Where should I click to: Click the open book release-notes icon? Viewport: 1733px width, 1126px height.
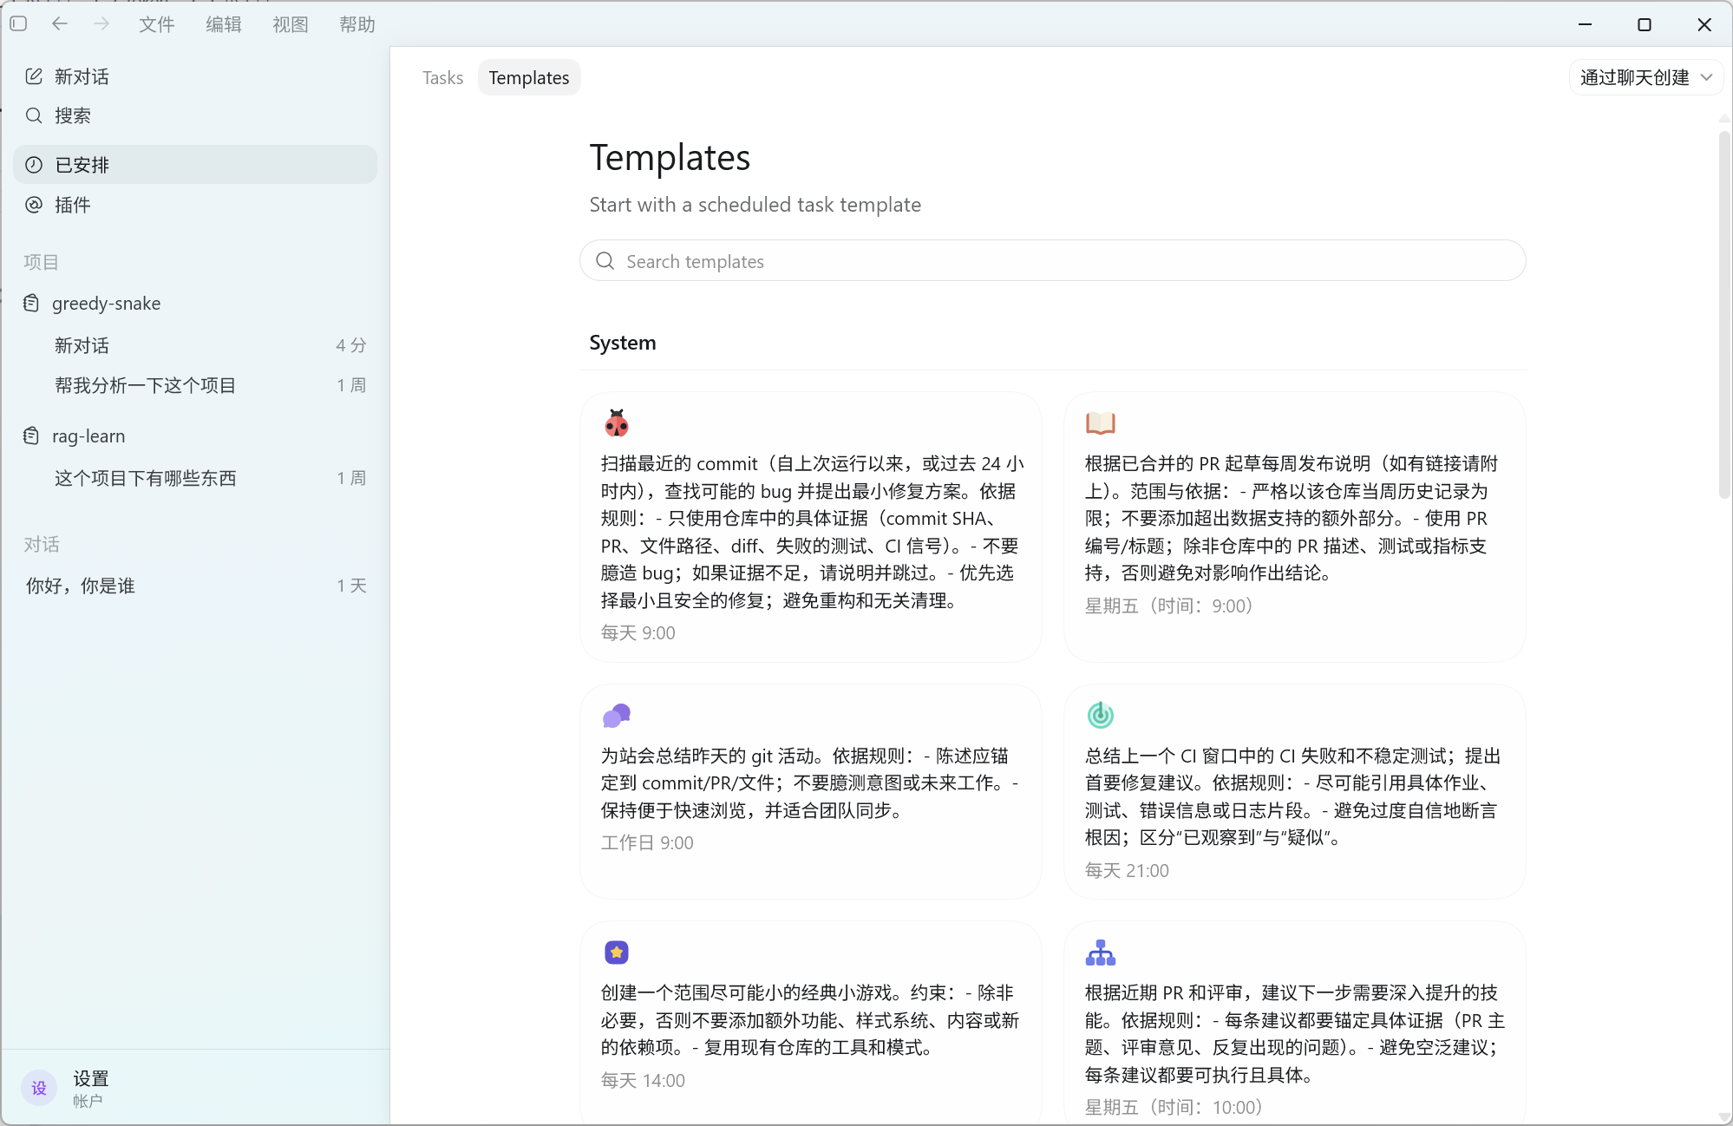click(1101, 423)
